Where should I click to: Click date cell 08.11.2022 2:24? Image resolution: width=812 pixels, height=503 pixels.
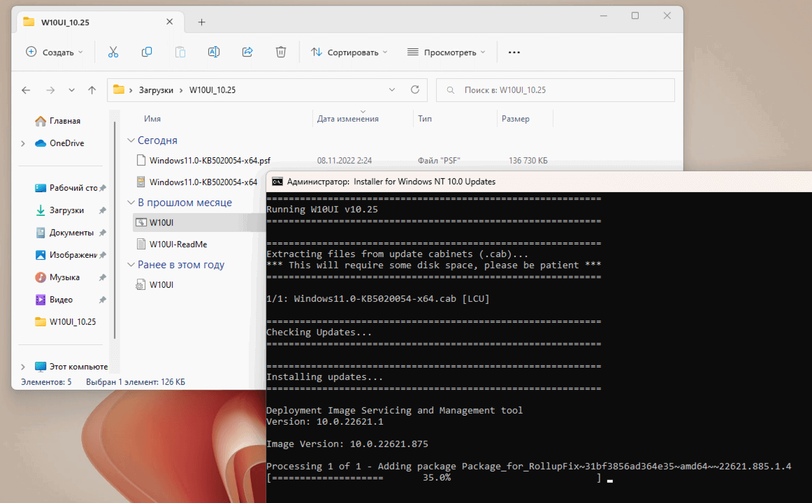[x=345, y=161]
